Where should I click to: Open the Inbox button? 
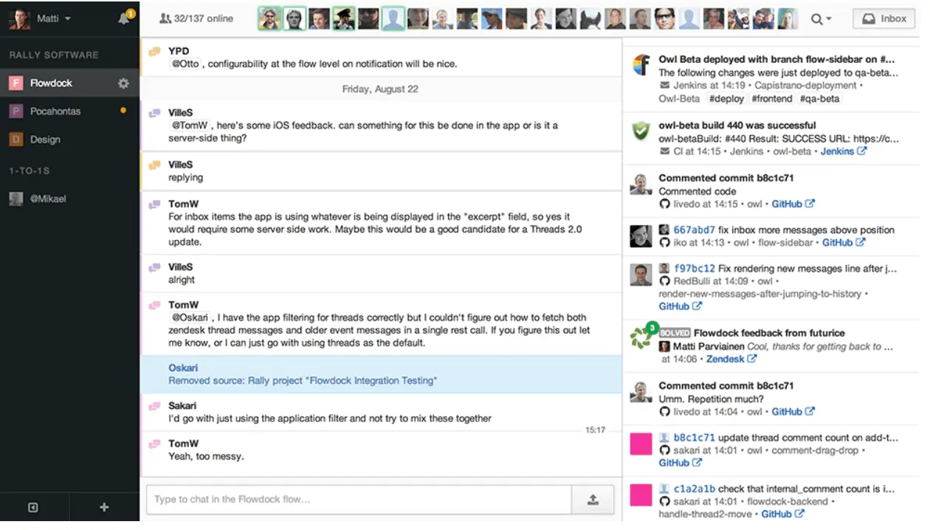pos(883,19)
